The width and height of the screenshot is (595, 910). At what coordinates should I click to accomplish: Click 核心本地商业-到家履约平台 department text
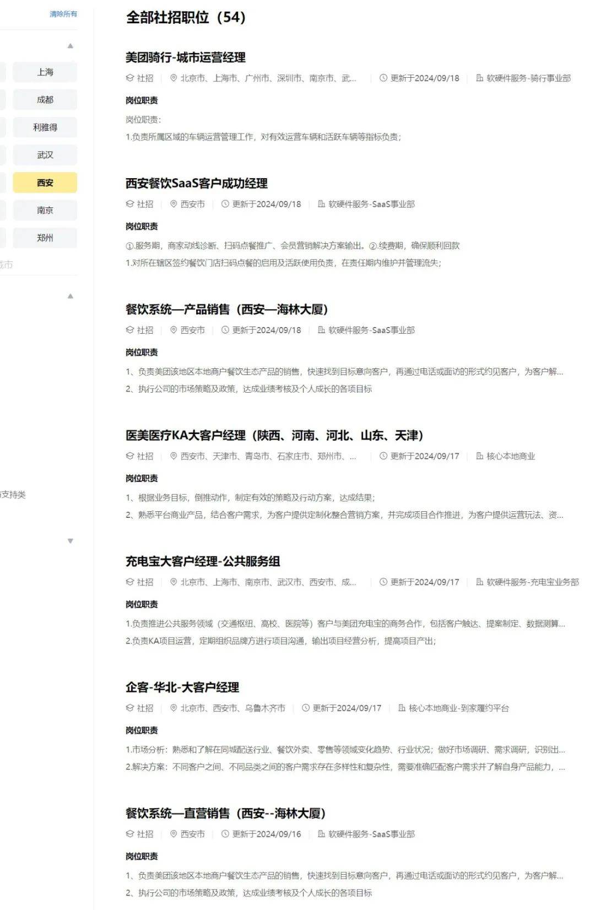coord(459,708)
